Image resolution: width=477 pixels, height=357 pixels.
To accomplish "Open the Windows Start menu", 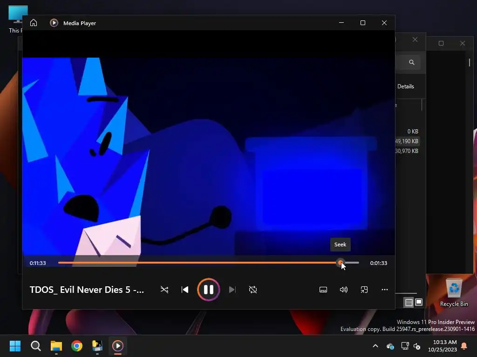I will [x=15, y=346].
